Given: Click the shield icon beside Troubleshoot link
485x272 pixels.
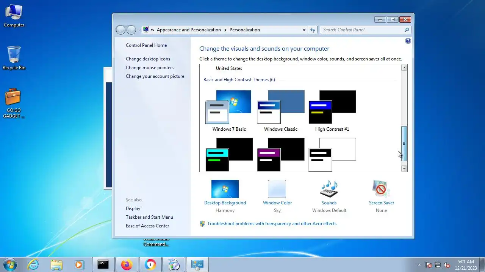Looking at the screenshot, I should [202, 224].
